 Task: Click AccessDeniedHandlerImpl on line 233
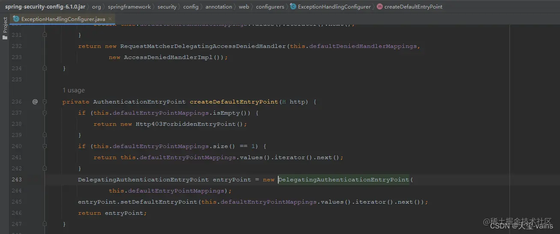pos(168,57)
